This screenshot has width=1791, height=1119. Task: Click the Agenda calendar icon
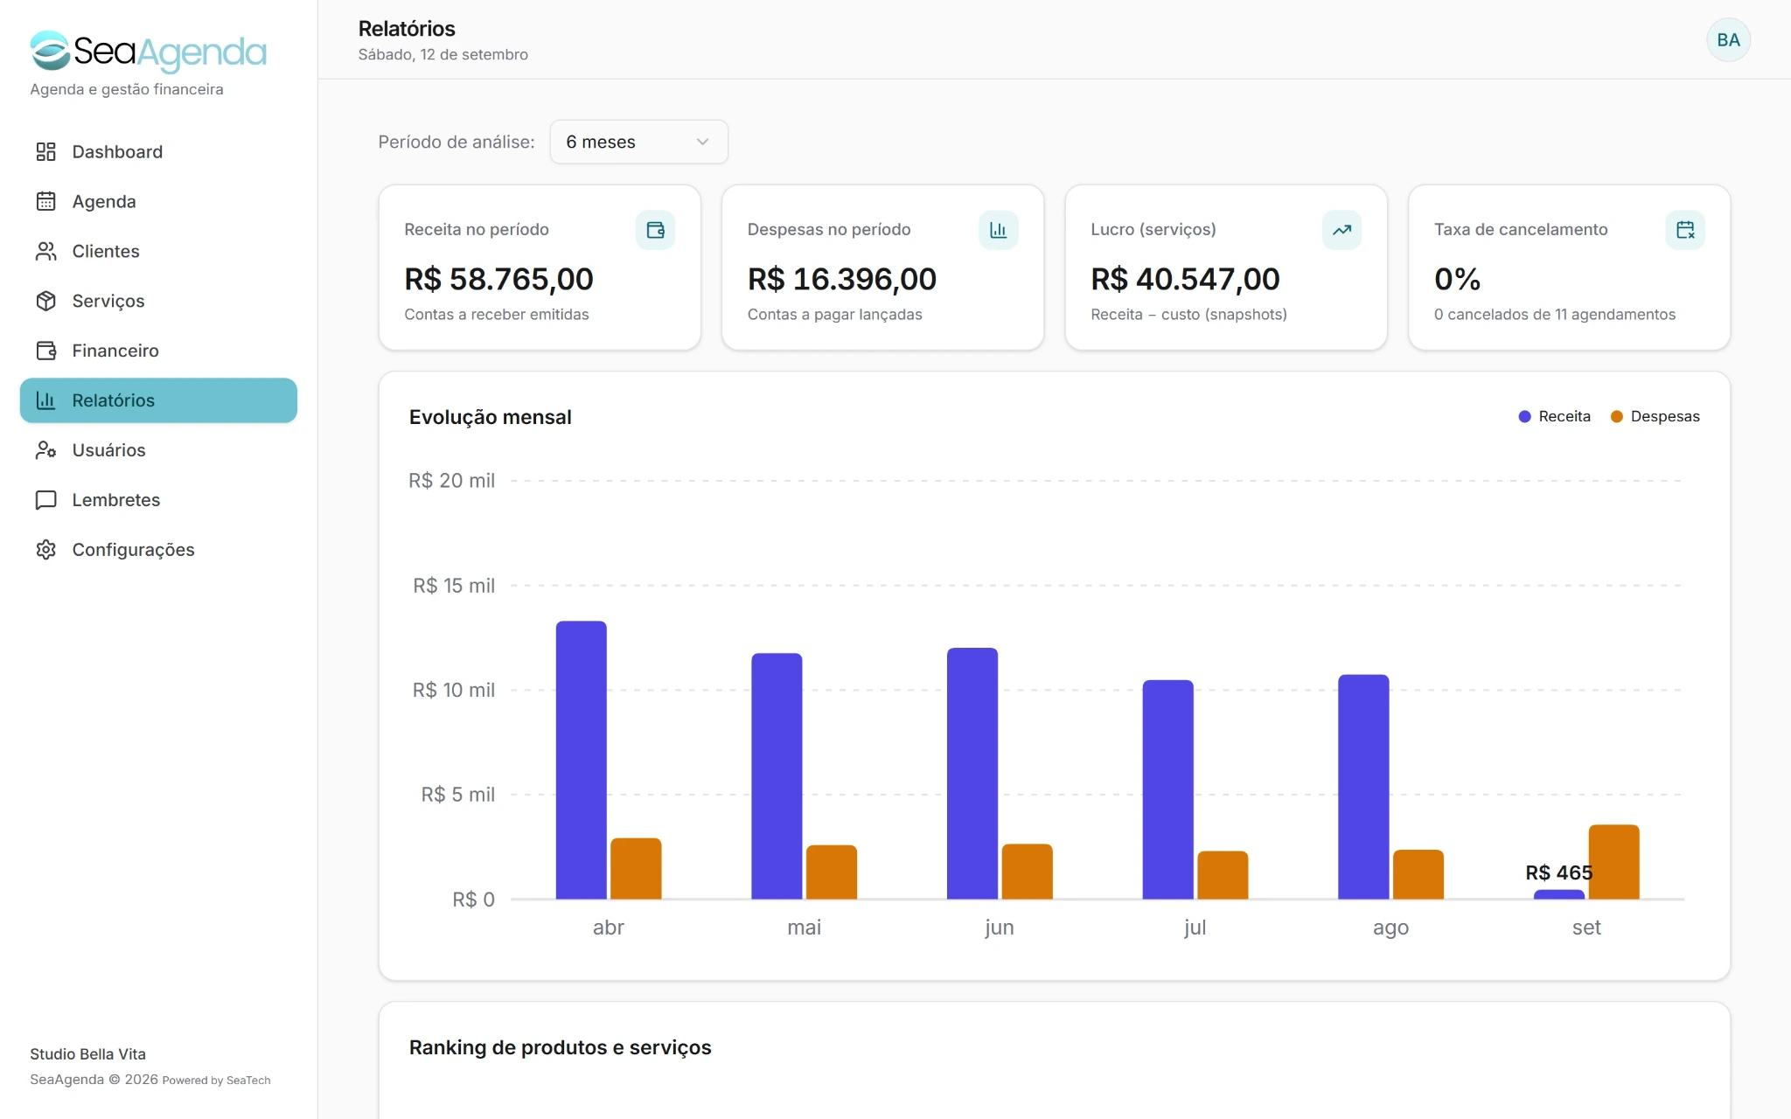click(x=45, y=202)
